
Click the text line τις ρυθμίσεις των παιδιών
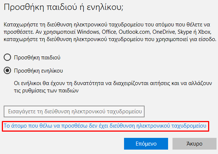46,91
